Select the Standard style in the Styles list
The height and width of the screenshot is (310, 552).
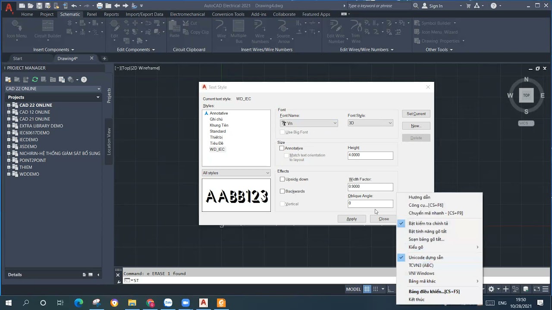[218, 131]
